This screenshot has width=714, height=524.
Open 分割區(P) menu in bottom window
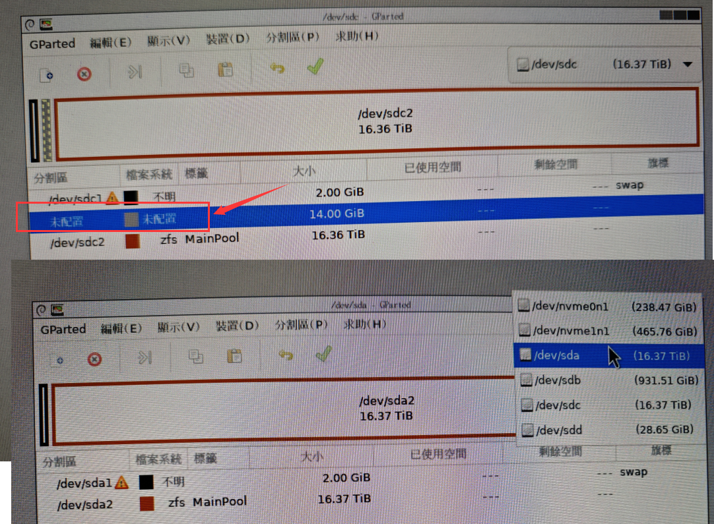[301, 324]
